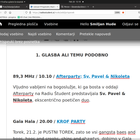
Task: Open the KROF PARTY link
Action: tap(71, 121)
